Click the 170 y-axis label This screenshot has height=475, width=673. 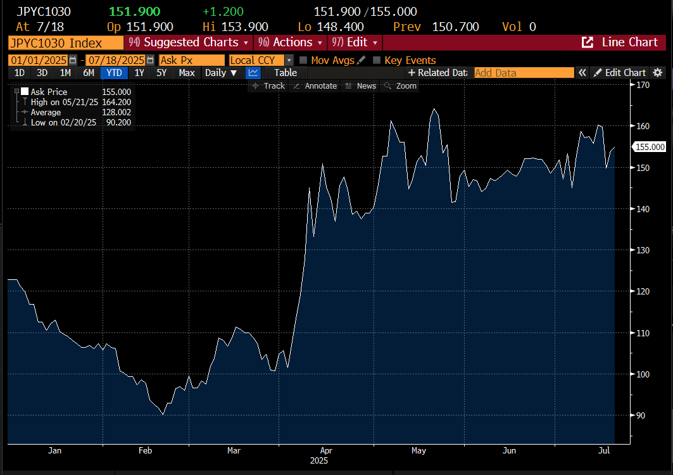click(643, 85)
